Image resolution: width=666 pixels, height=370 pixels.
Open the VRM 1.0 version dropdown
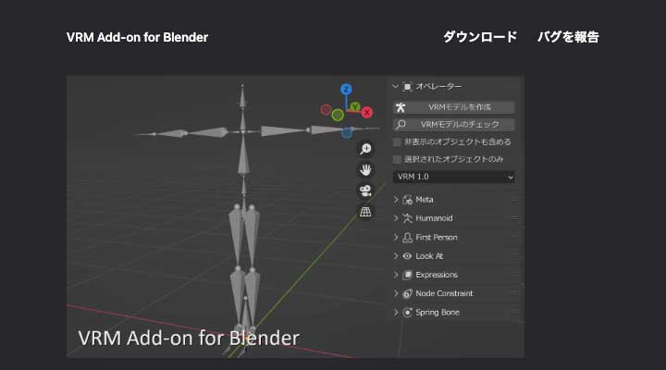(x=453, y=177)
